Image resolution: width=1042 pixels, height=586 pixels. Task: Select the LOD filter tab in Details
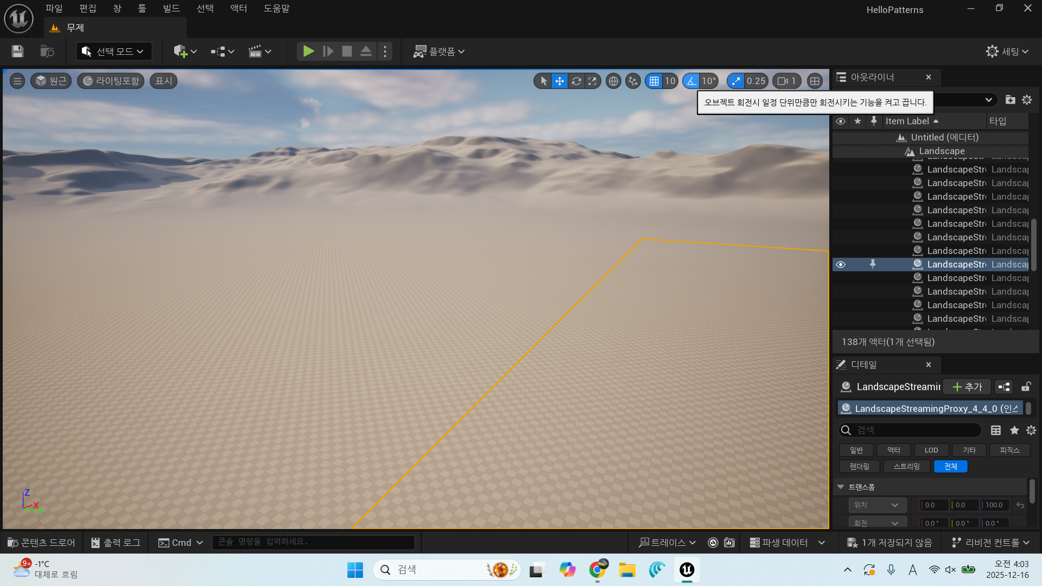pos(931,450)
